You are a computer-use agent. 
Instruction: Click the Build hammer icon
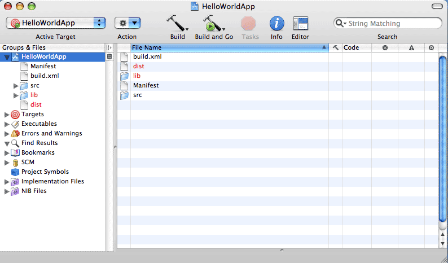pyautogui.click(x=177, y=24)
